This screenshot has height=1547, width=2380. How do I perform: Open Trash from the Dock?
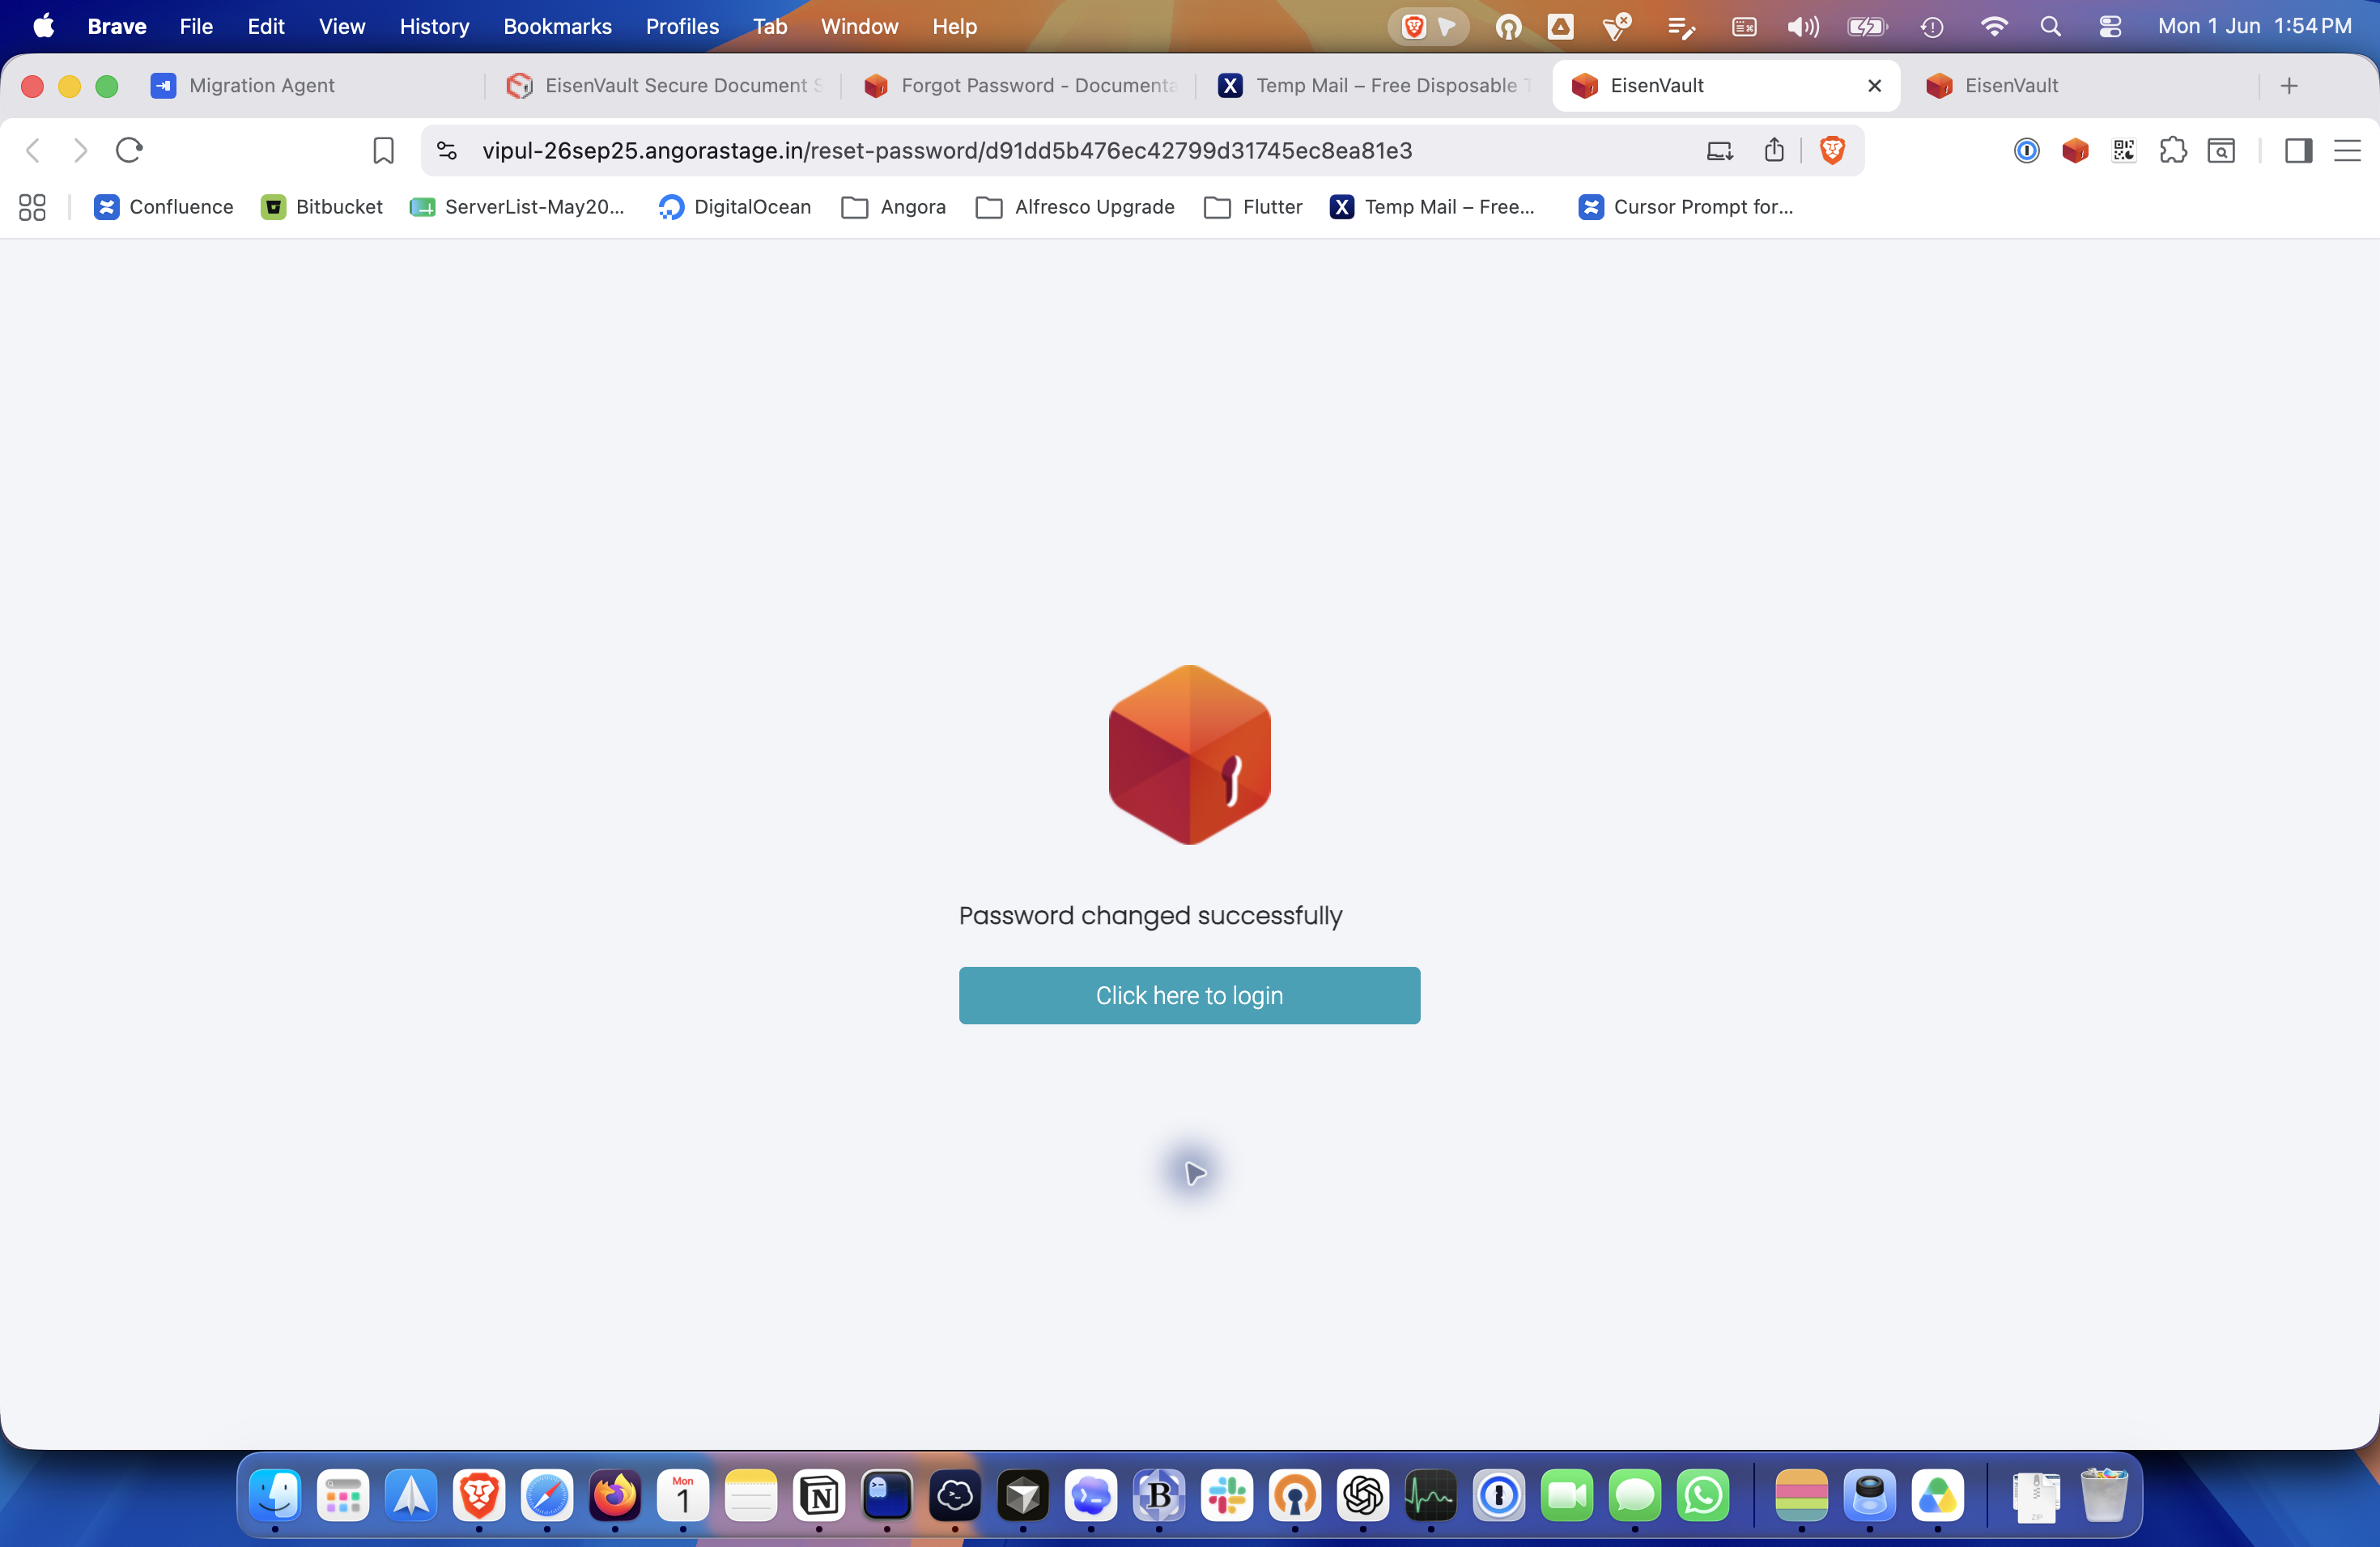[x=2104, y=1496]
